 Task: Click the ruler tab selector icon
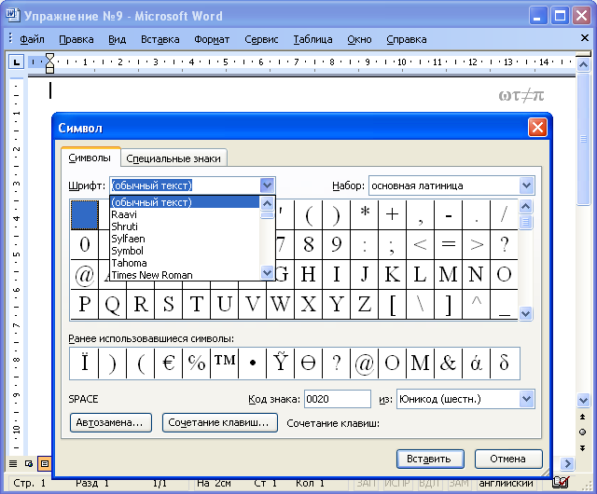point(17,62)
